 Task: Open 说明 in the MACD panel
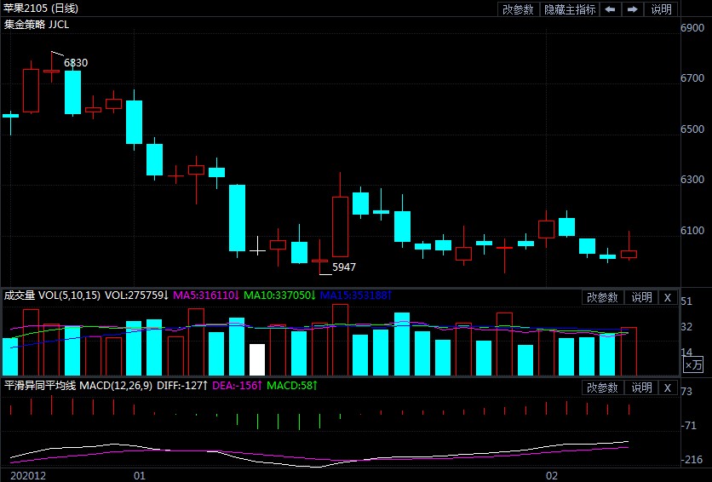641,387
